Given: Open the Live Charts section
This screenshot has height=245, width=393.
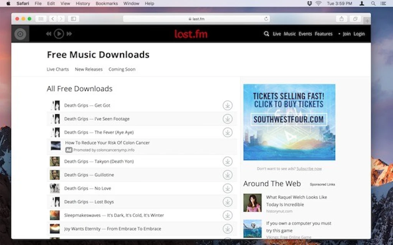Looking at the screenshot, I should [58, 69].
